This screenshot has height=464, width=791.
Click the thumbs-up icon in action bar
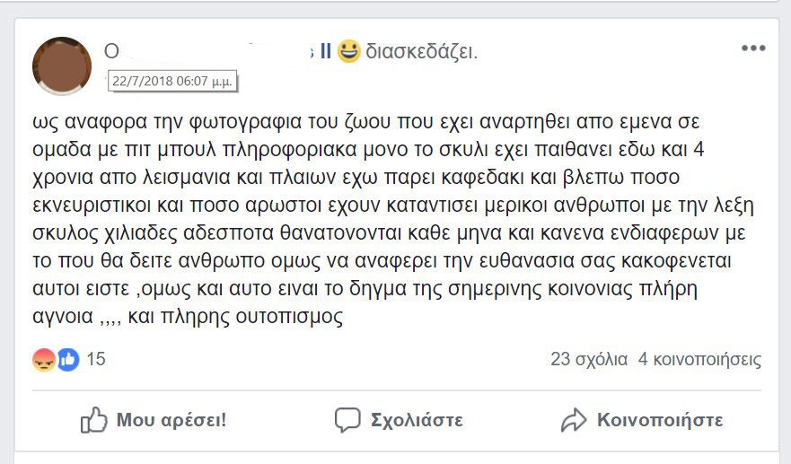[94, 420]
